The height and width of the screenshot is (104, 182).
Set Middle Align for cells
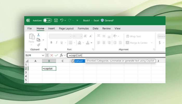click(104, 36)
